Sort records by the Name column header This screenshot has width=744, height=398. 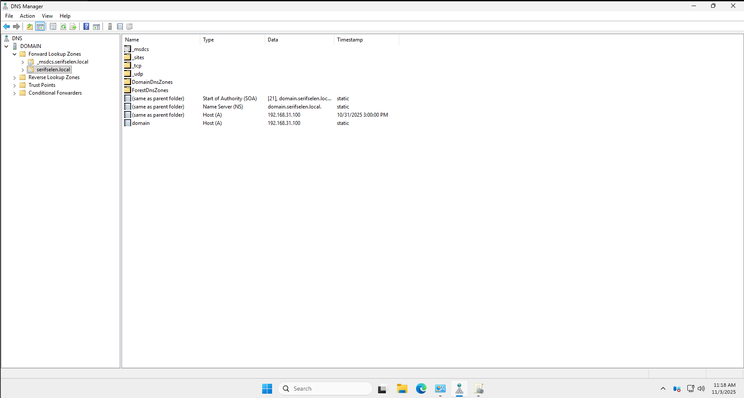(132, 39)
